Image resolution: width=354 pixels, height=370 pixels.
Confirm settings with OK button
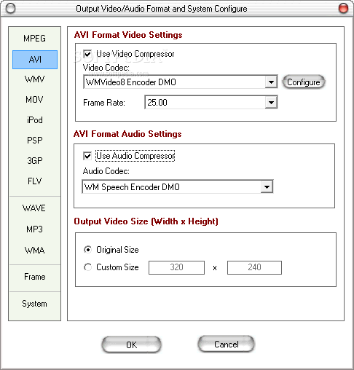[x=131, y=345]
